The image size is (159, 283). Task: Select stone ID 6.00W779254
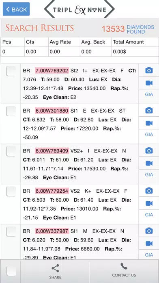52,191
